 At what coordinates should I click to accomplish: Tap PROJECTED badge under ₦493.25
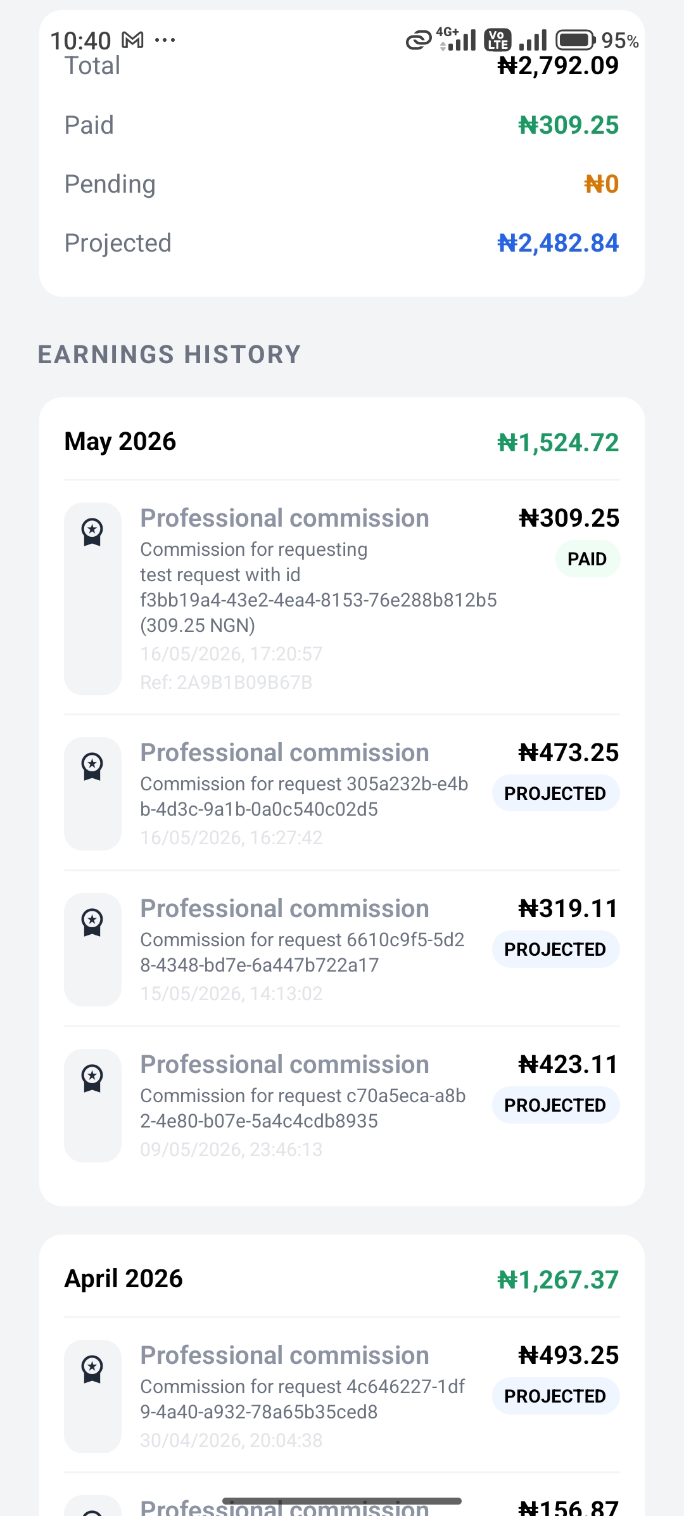tap(555, 1396)
